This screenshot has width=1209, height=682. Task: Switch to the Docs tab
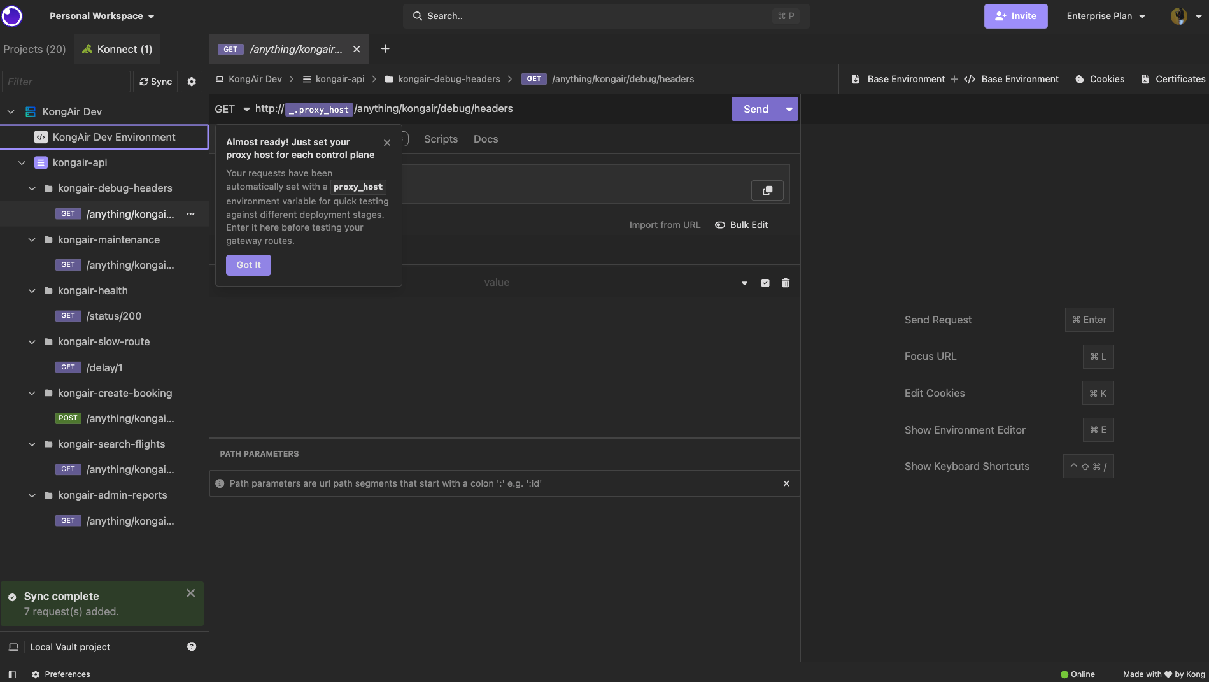coord(486,139)
